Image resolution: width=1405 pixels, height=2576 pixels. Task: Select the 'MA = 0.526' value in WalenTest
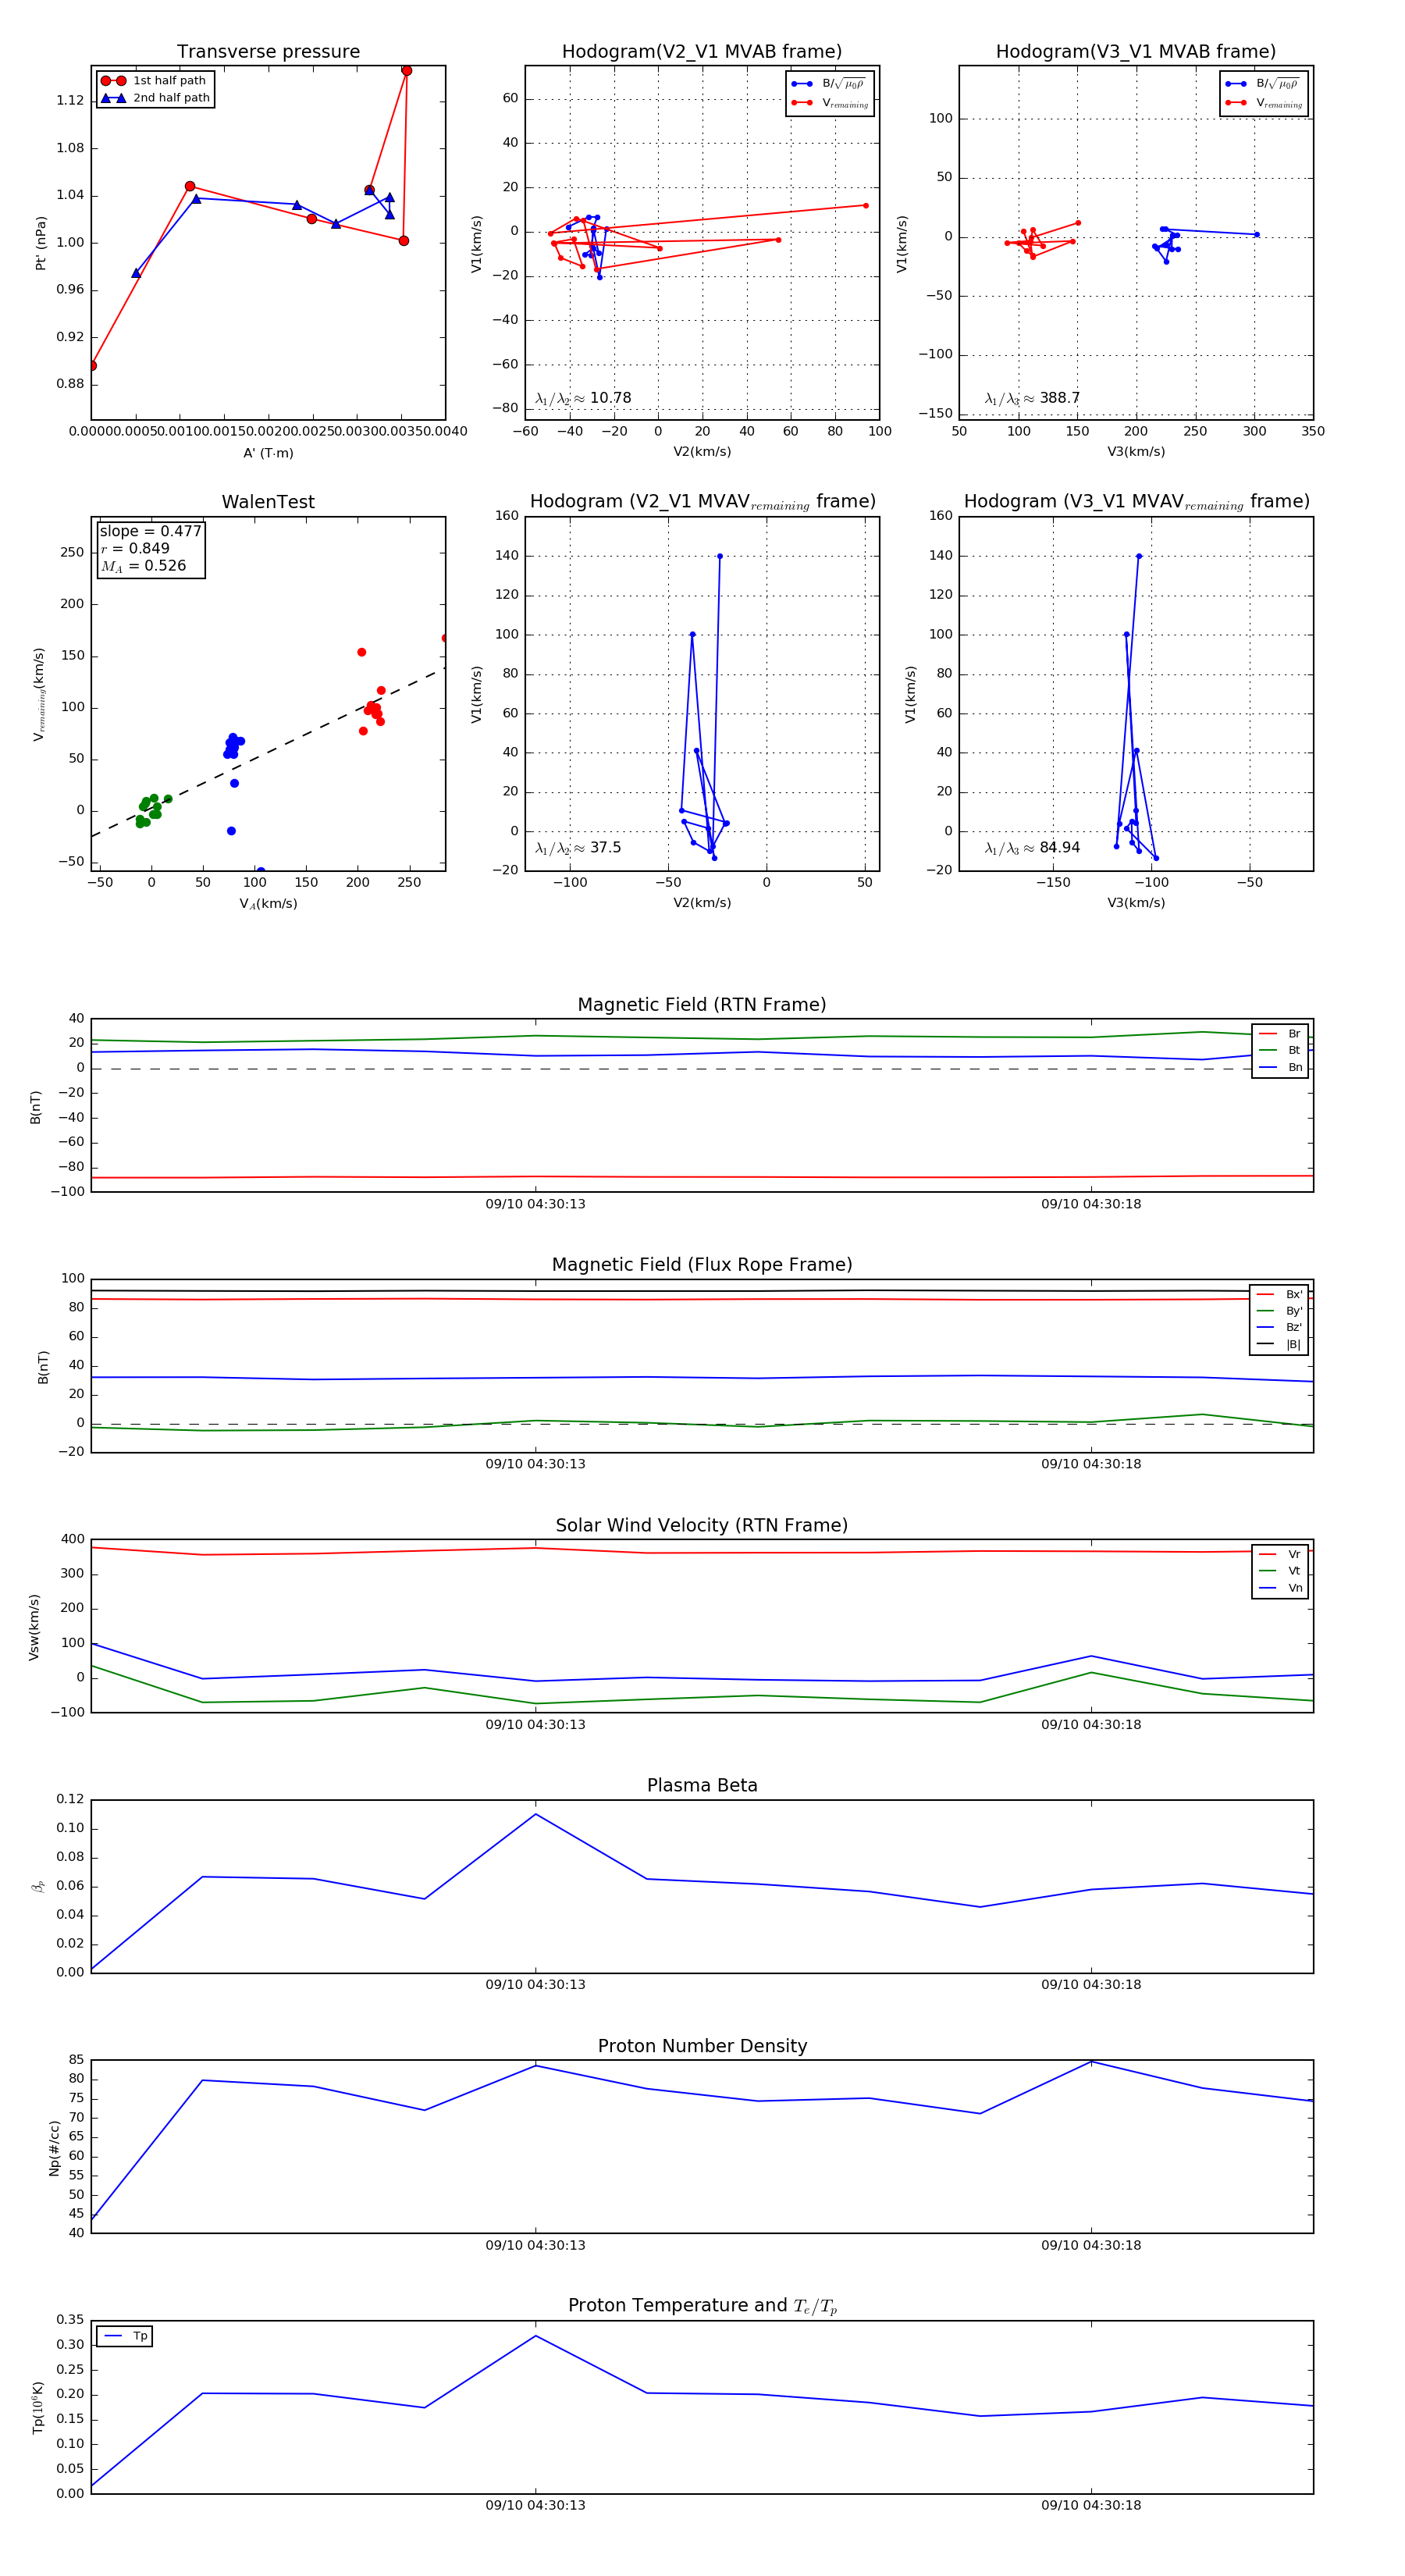click(143, 566)
